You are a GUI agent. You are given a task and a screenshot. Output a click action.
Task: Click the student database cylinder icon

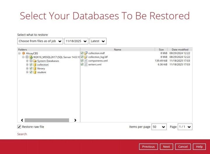[x=35, y=72]
